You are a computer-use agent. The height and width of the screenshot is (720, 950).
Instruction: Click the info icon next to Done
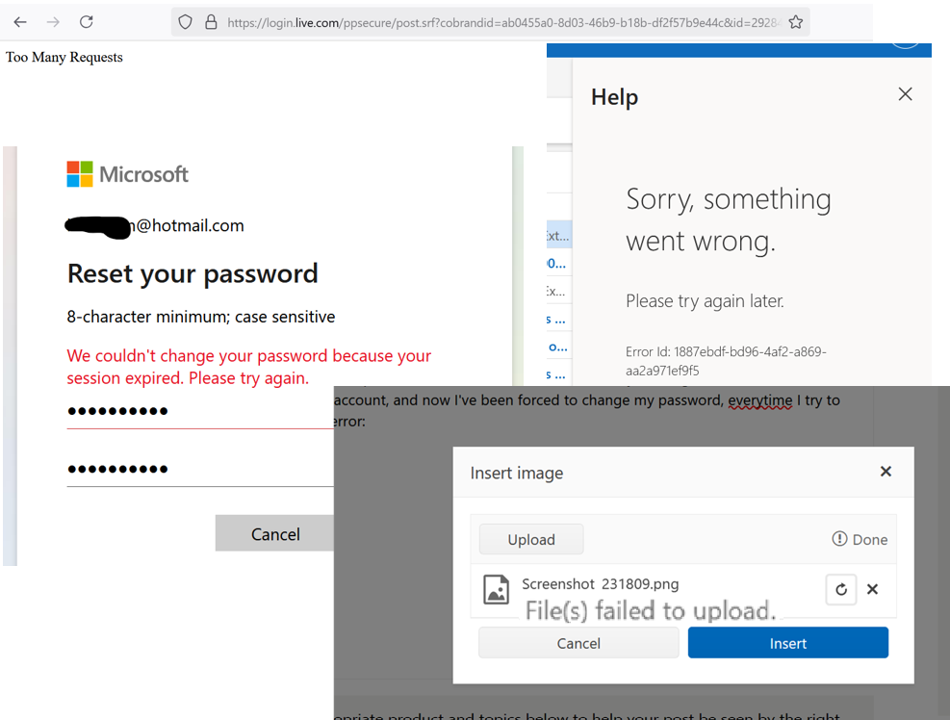pos(840,539)
